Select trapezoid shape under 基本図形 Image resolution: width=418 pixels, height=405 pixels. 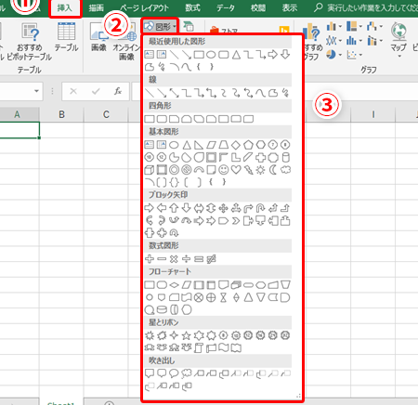click(x=224, y=145)
